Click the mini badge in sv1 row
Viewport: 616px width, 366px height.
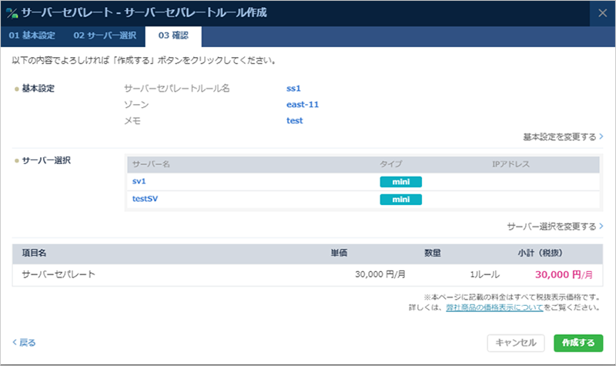(400, 183)
